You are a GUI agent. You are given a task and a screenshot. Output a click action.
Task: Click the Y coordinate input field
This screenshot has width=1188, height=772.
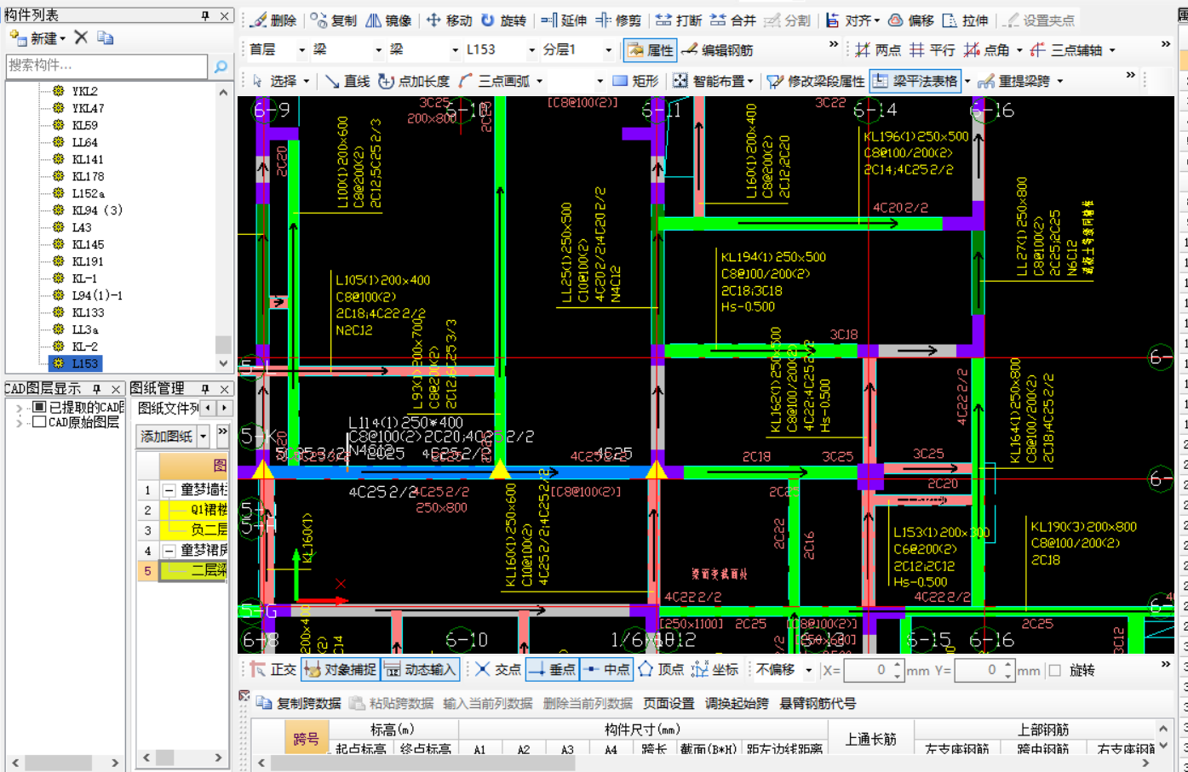[984, 671]
